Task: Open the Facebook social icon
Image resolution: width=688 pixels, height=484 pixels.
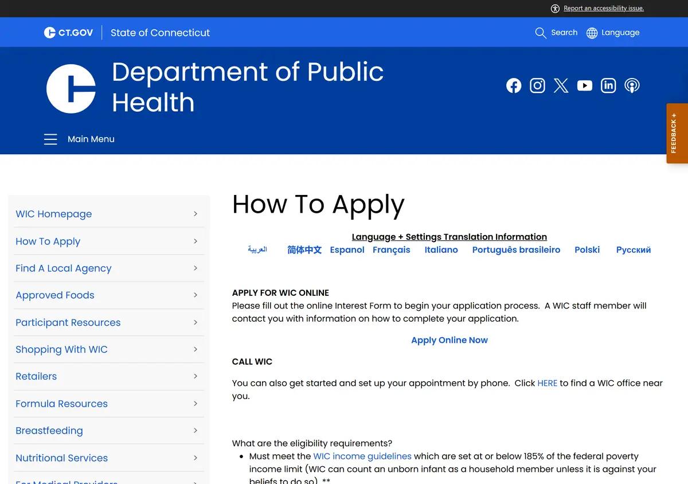Action: pyautogui.click(x=514, y=85)
